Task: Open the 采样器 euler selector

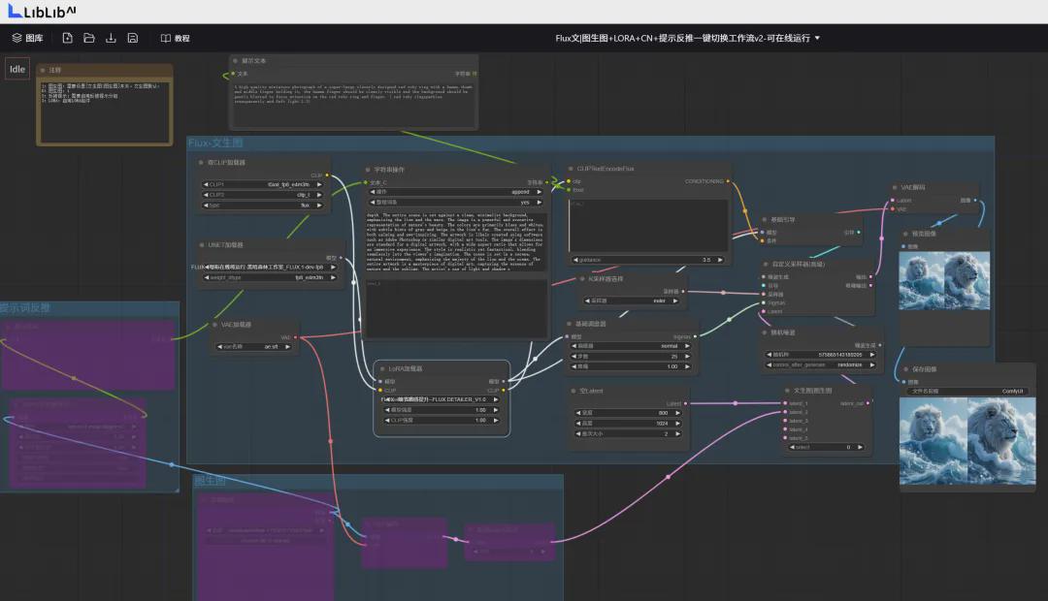Action: tap(633, 300)
